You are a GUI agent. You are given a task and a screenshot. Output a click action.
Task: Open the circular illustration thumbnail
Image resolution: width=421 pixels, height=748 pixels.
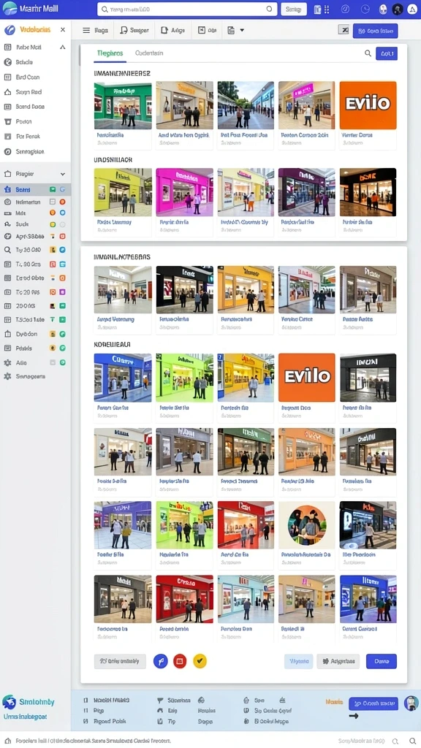(x=307, y=524)
